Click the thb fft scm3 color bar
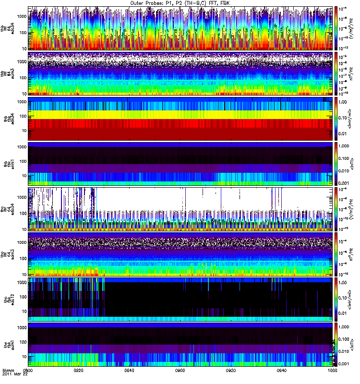Screen dimensions: 360x384 click(336, 74)
